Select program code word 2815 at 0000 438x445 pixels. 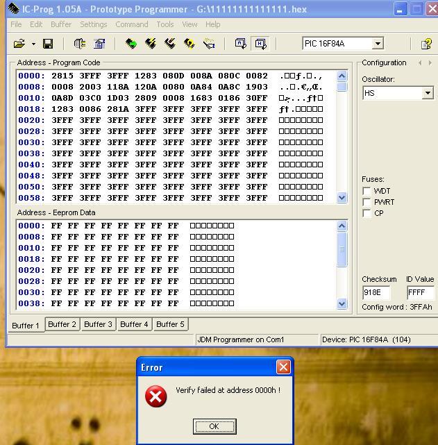tap(62, 76)
